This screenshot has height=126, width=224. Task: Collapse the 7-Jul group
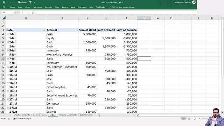(8, 58)
